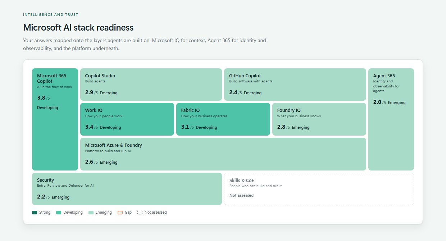Click the 'Gap' legend label
The image size is (446, 241).
coord(128,213)
